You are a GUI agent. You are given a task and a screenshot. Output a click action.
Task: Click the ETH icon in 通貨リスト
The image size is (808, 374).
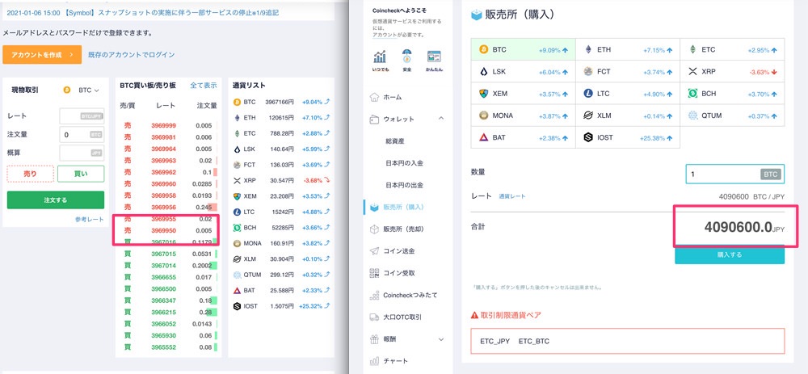237,117
